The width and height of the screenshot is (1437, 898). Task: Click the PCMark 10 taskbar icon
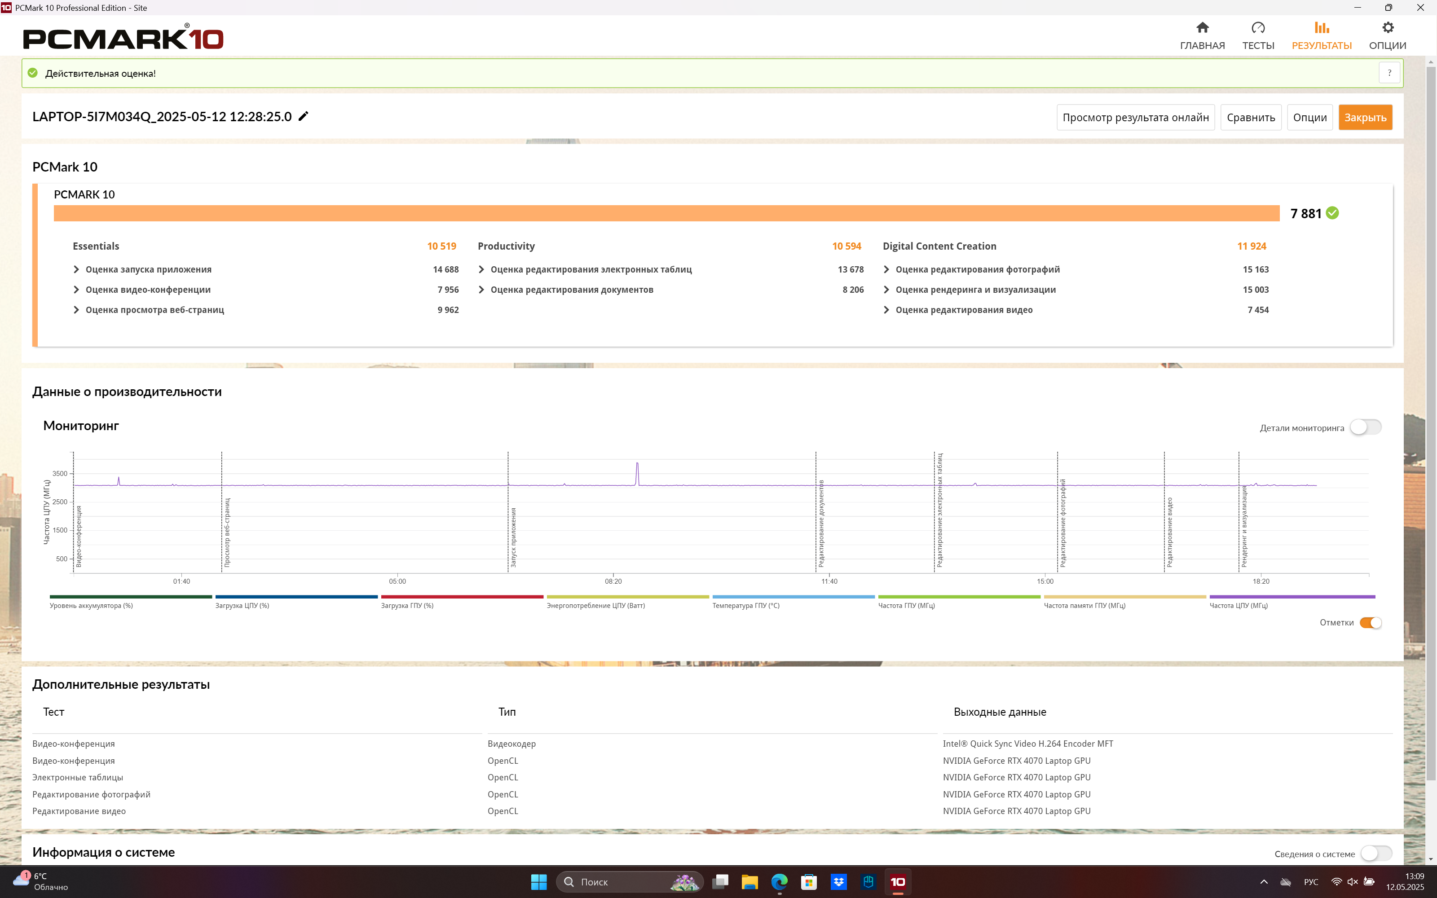click(x=898, y=882)
